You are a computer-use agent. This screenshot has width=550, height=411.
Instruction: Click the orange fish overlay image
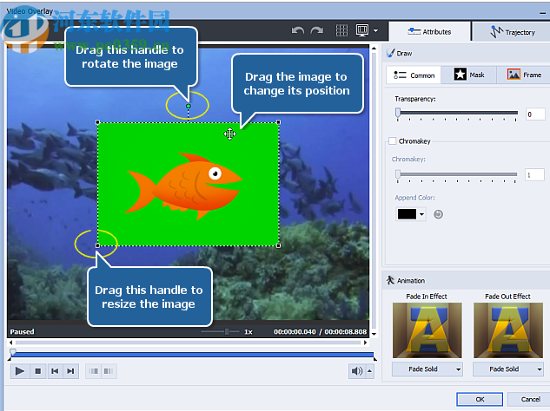(x=182, y=186)
